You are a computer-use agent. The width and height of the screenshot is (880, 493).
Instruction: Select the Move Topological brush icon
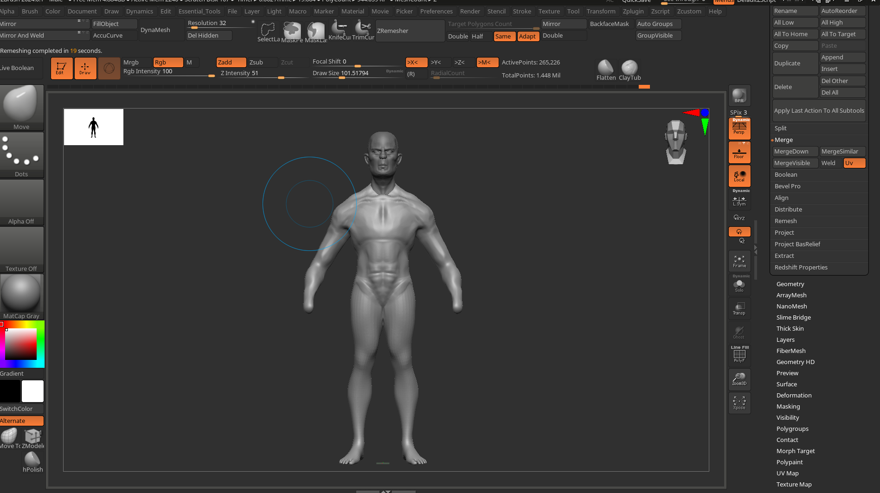coord(10,439)
